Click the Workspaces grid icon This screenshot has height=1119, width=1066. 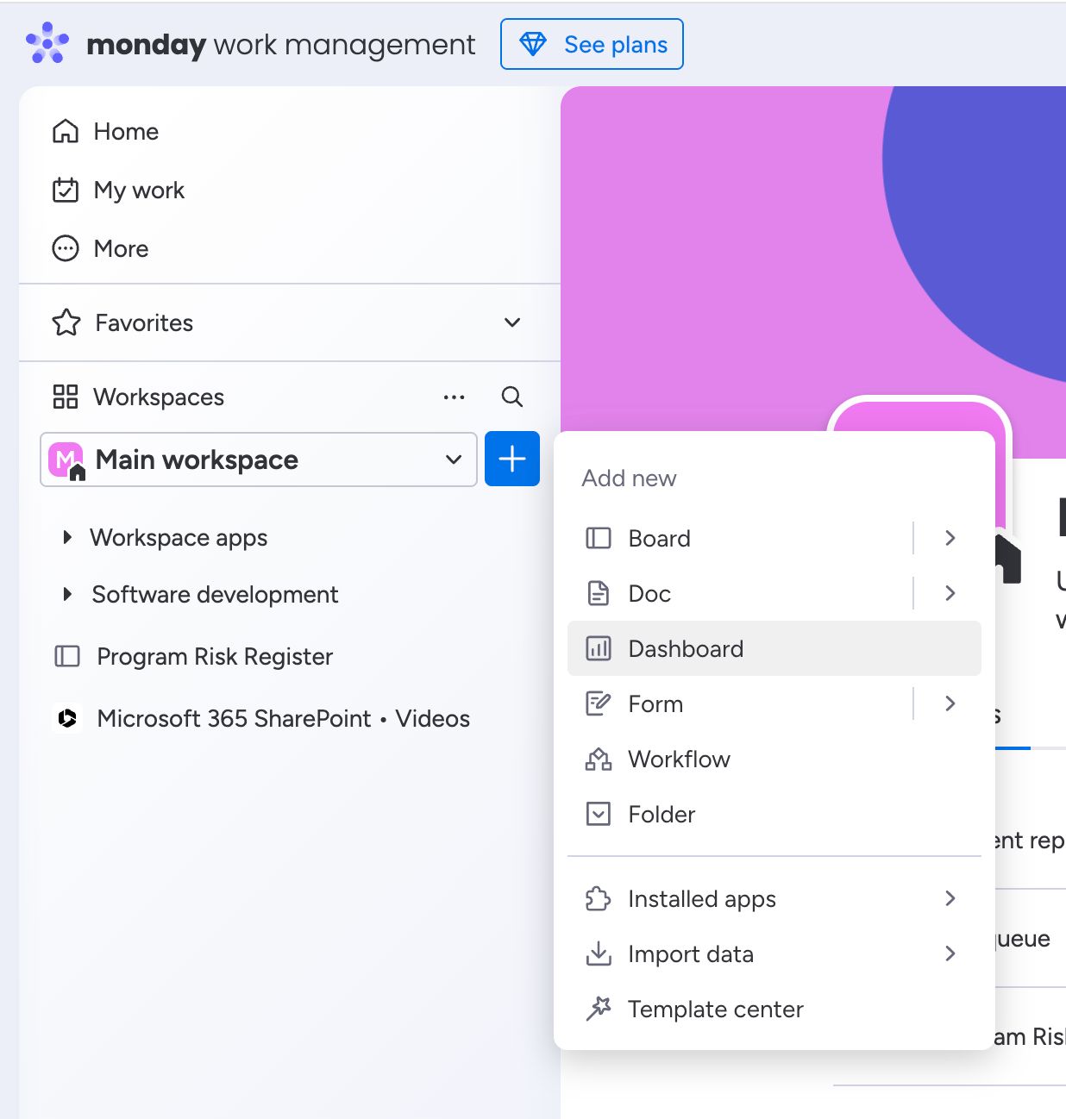[x=66, y=397]
